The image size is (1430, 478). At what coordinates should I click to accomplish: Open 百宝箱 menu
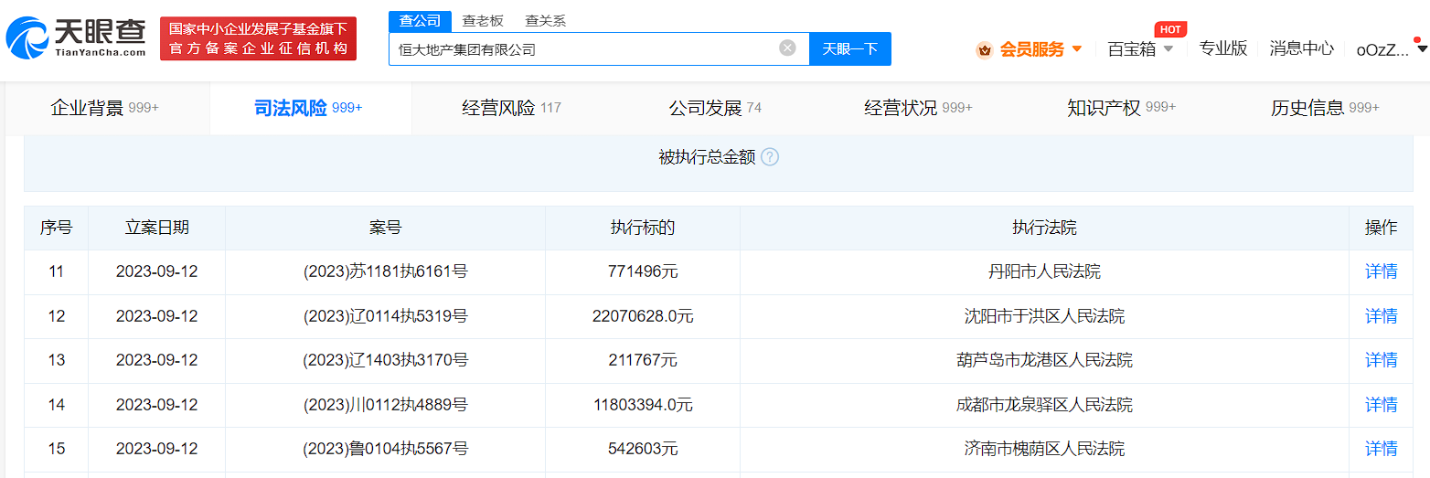click(x=1131, y=49)
